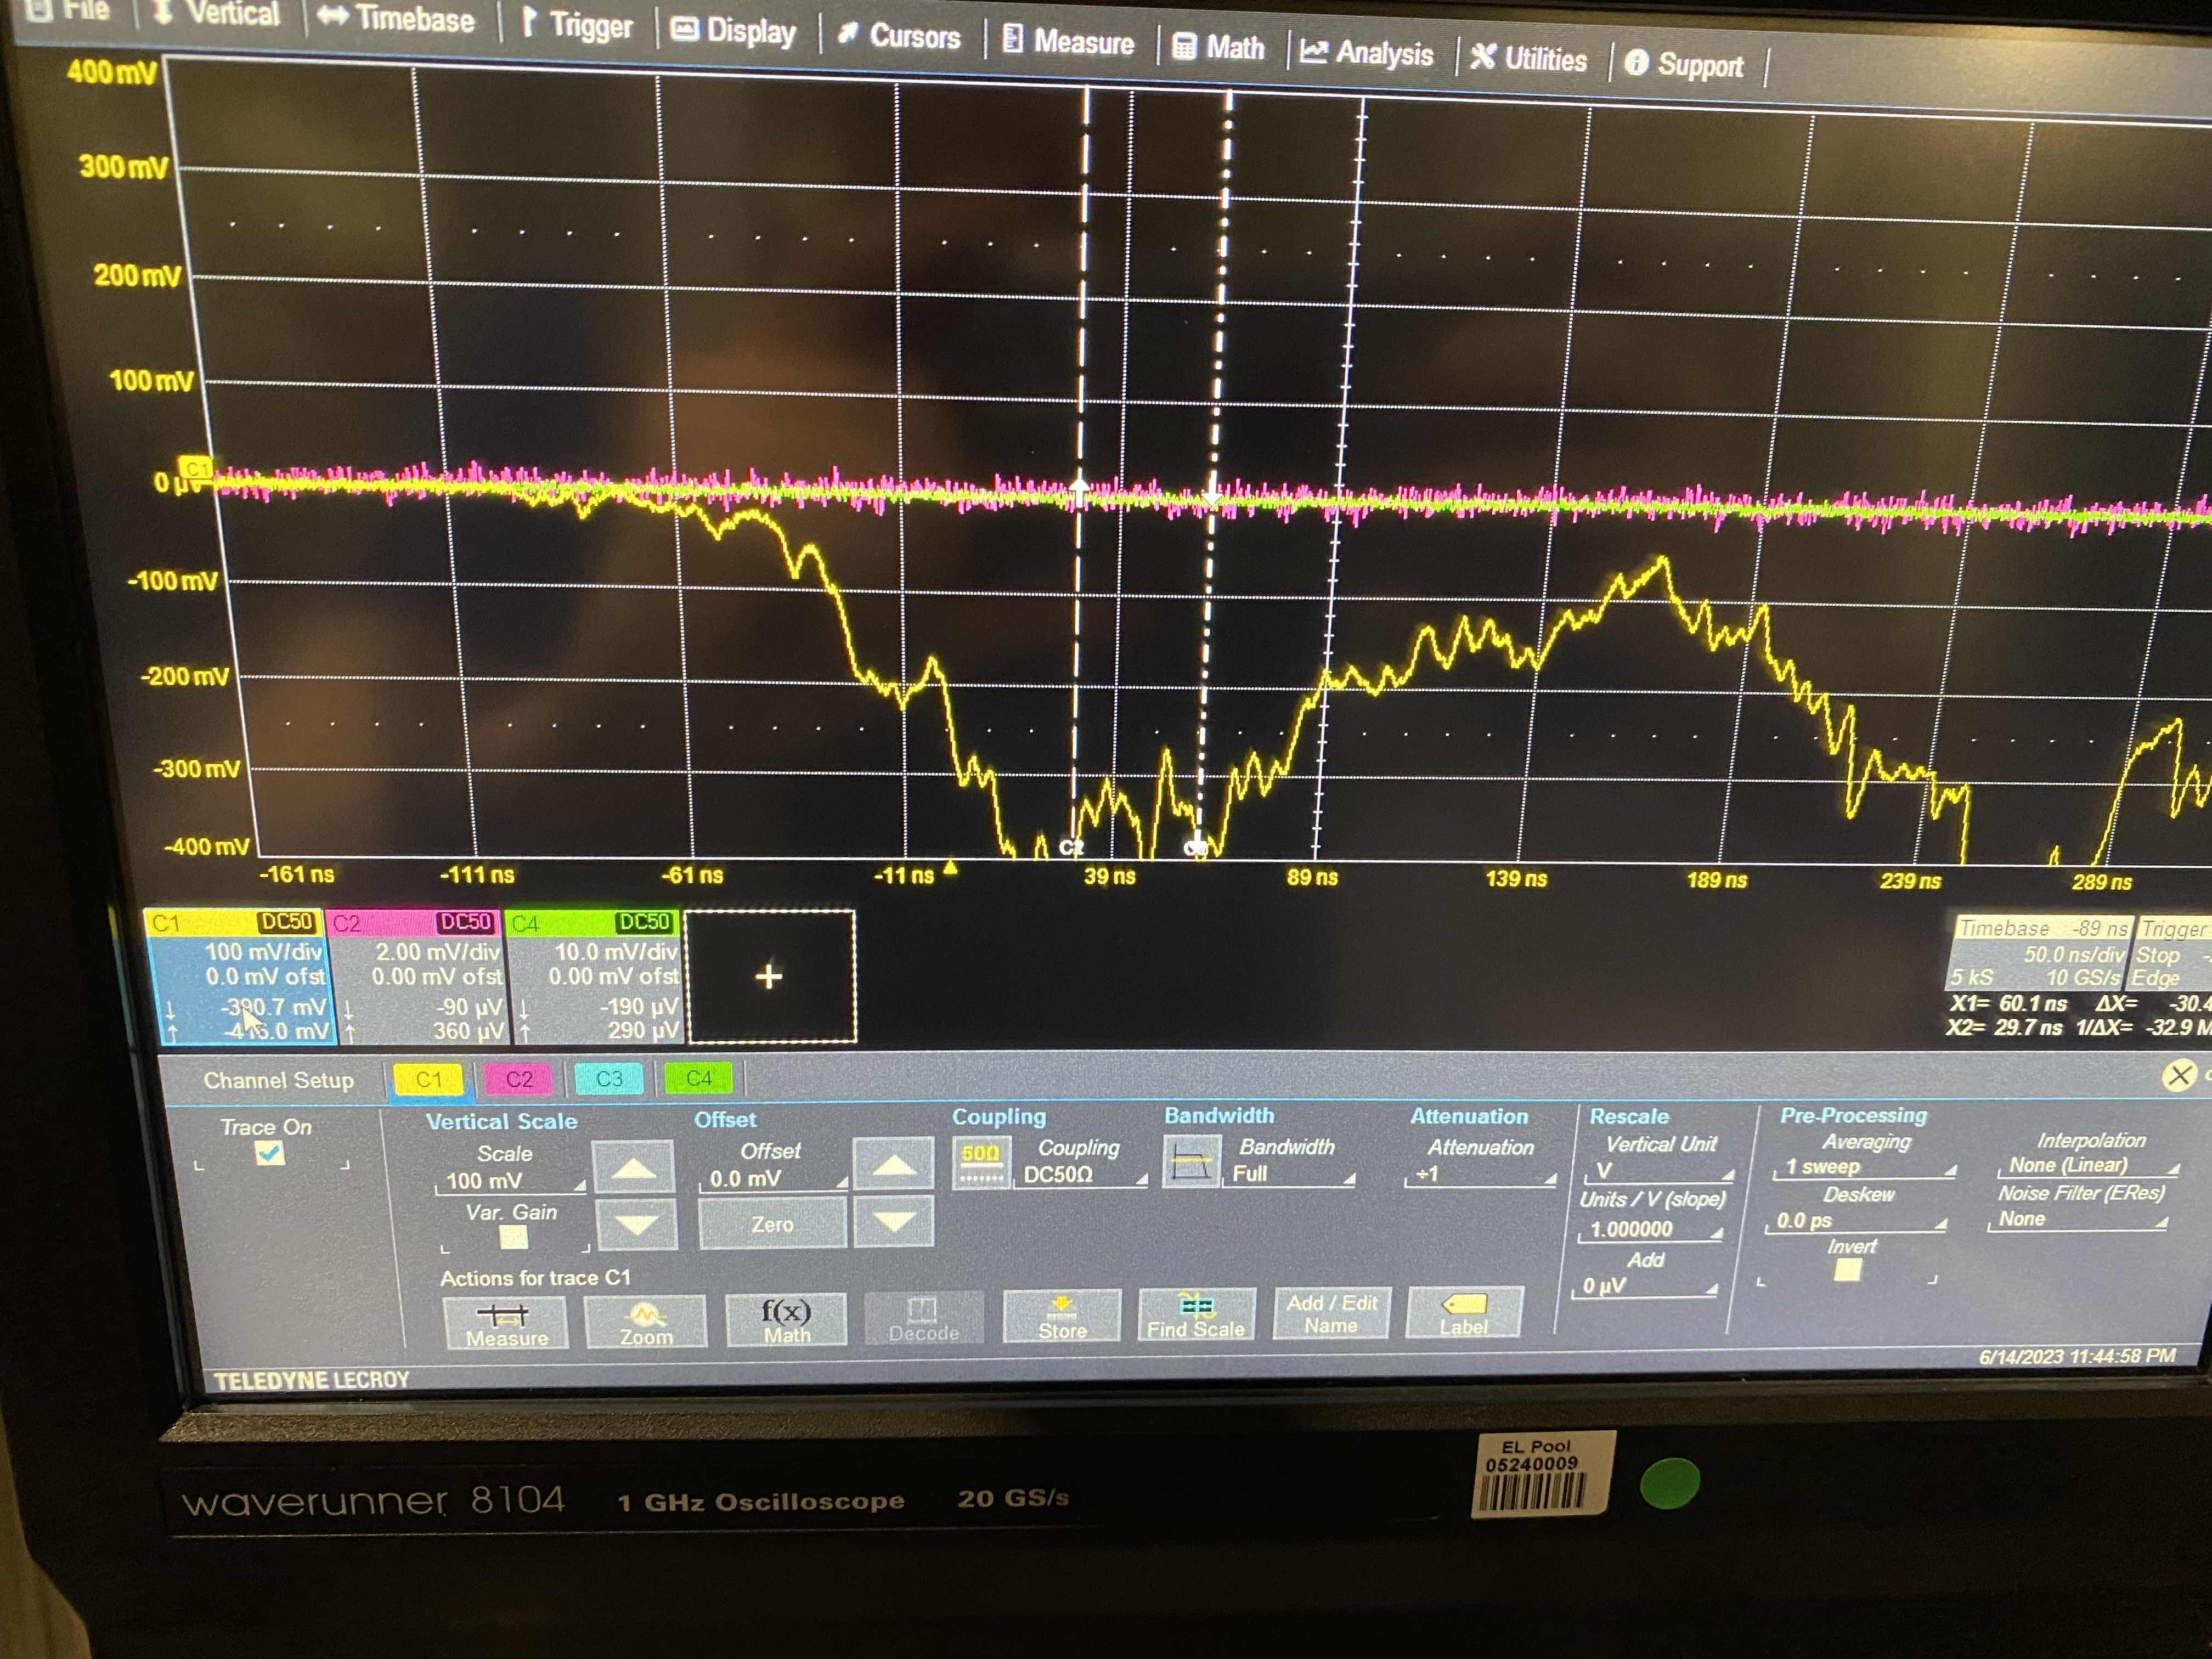
Task: Click the date and time 6/14/2023 display
Action: point(2077,1356)
